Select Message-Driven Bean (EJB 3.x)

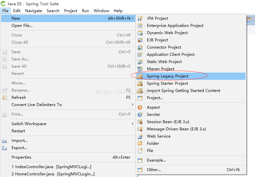point(191,129)
